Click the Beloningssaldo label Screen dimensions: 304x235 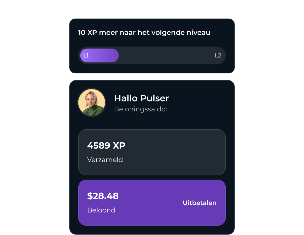(x=141, y=109)
